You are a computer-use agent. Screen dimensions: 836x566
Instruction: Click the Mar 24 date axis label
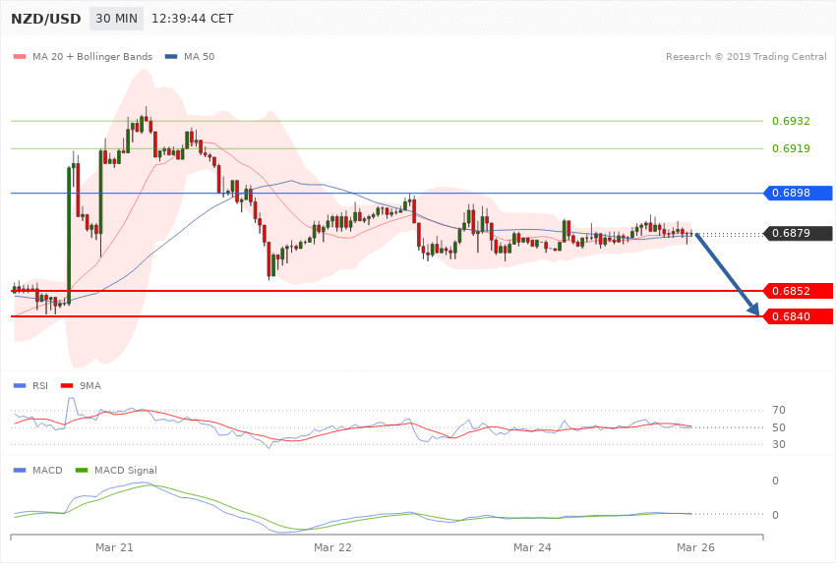coord(532,547)
